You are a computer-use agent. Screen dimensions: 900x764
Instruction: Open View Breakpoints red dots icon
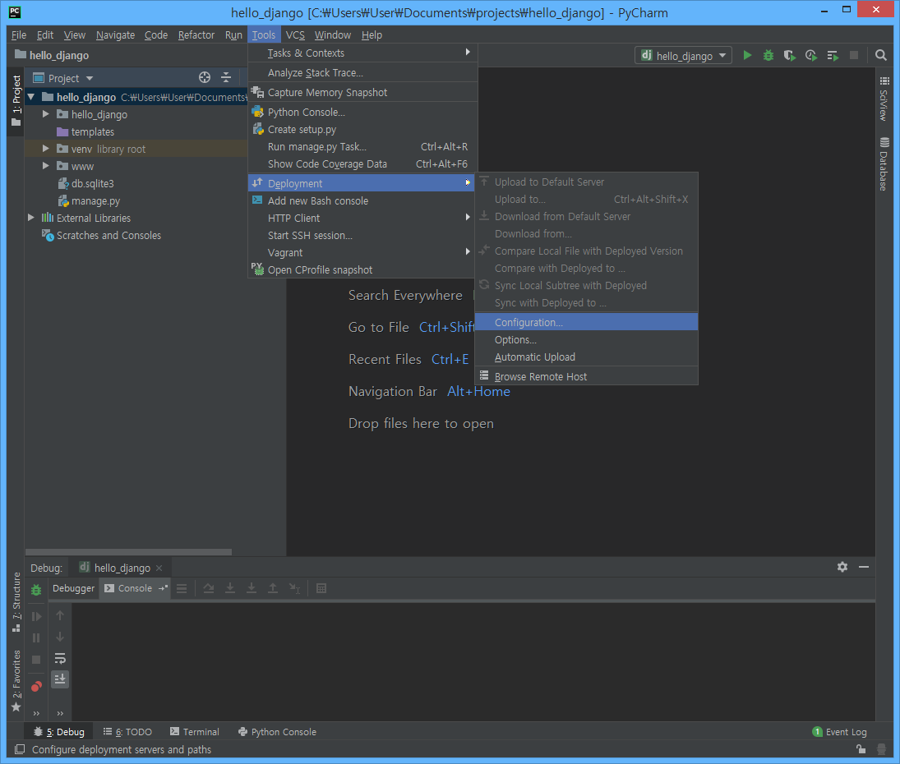click(x=36, y=687)
